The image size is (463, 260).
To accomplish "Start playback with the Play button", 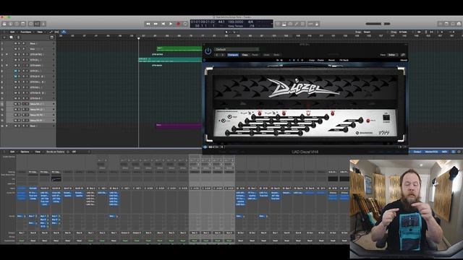I will coord(171,24).
